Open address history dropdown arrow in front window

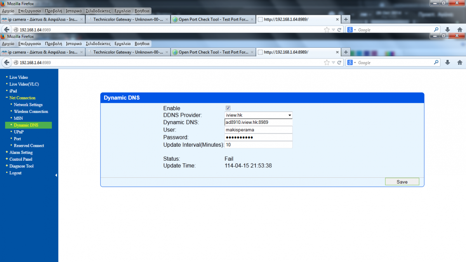333,62
